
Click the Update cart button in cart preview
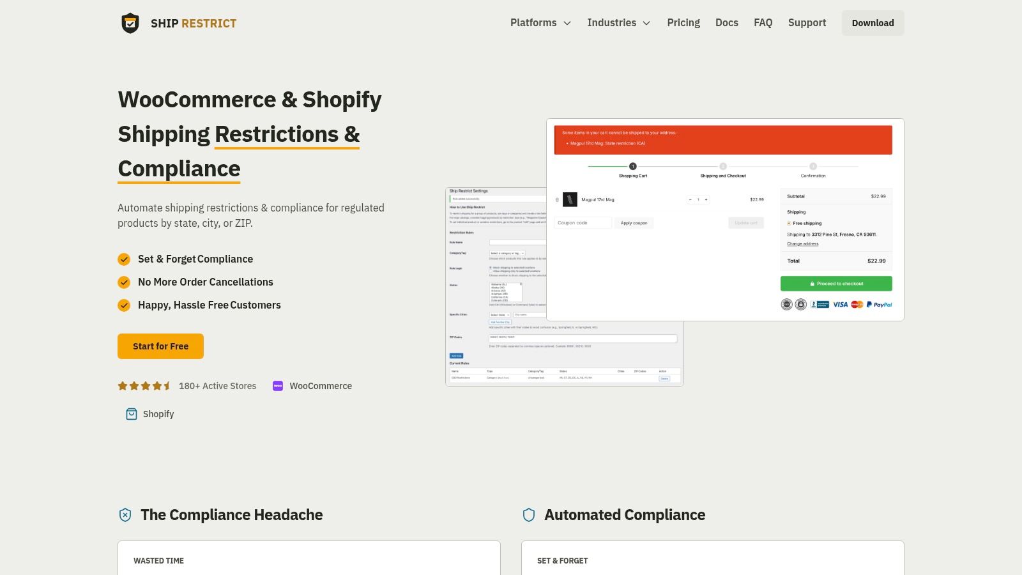pos(746,223)
